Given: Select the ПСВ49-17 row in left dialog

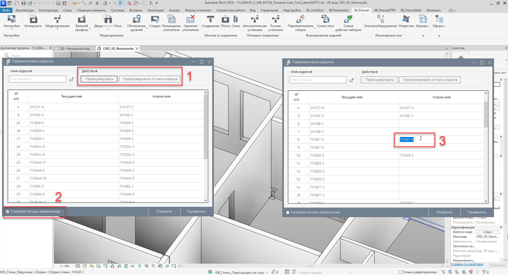Looking at the screenshot, I should click(106, 162).
